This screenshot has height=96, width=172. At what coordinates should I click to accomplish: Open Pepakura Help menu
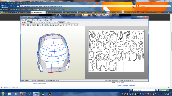point(51,20)
